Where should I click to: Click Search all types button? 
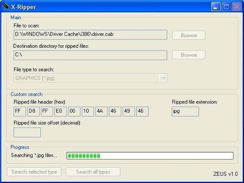click(x=93, y=172)
